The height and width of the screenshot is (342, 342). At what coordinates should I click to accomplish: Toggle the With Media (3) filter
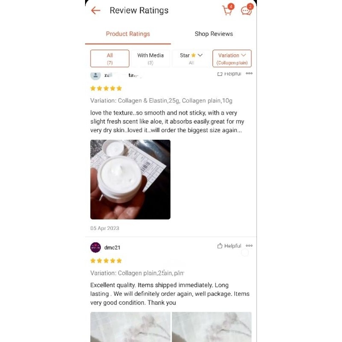click(150, 59)
